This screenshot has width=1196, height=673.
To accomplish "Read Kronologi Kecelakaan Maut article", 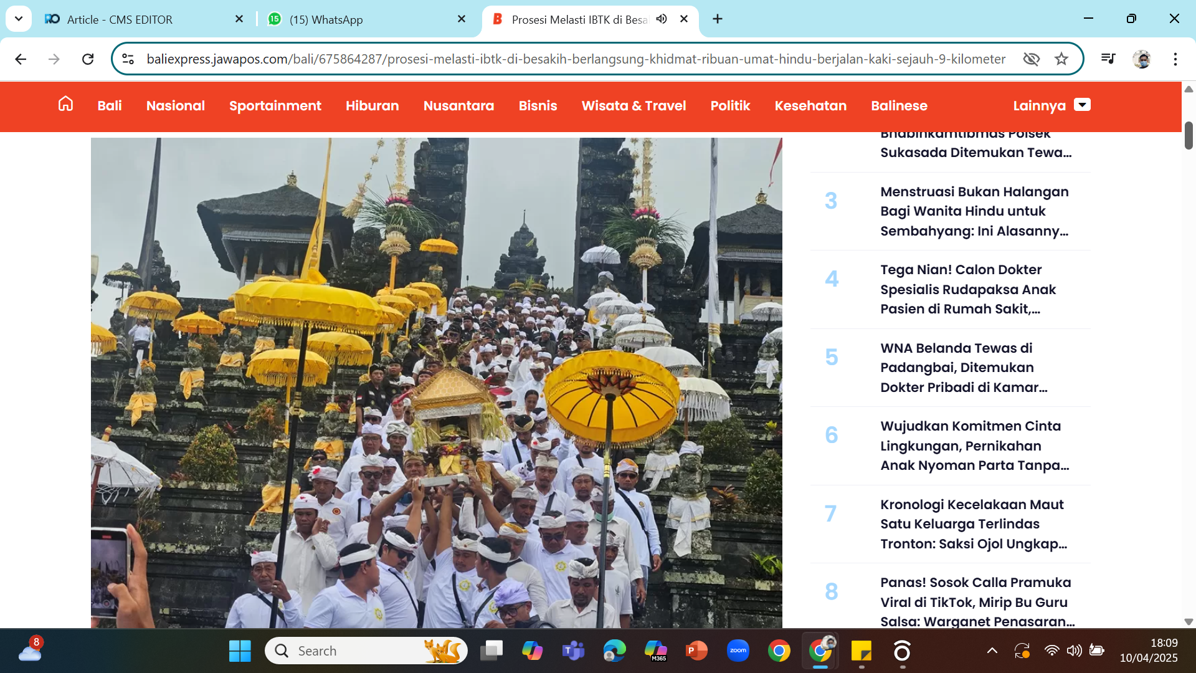I will (974, 524).
